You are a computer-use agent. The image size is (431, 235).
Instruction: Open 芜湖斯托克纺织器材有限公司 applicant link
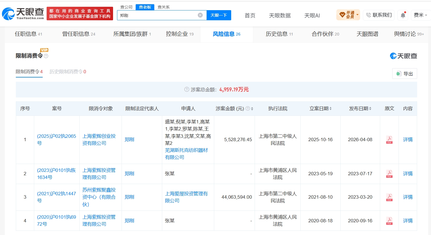(187, 154)
